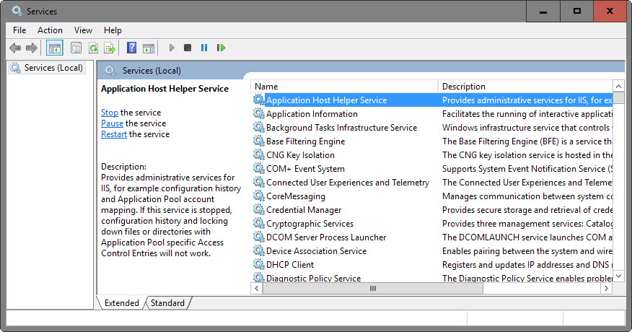The width and height of the screenshot is (632, 332).
Task: Click gear icon beside Cryptographic Services
Action: [259, 224]
